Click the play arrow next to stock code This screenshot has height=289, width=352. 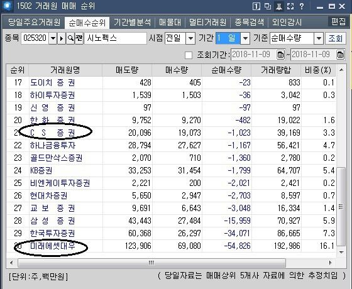[62, 38]
